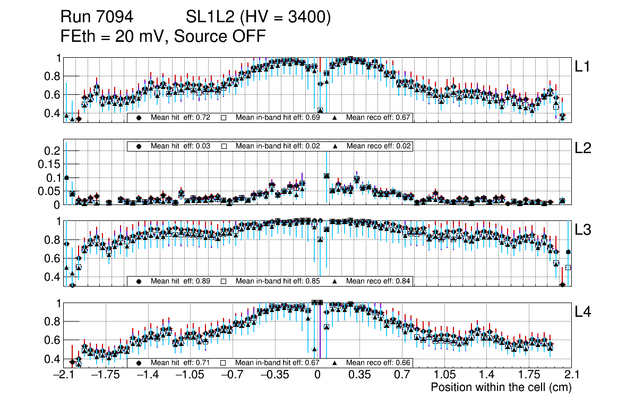635x409 pixels.
Task: Click the "FEth = 20 mV, Source OFF" subtitle
Action: tap(163, 37)
